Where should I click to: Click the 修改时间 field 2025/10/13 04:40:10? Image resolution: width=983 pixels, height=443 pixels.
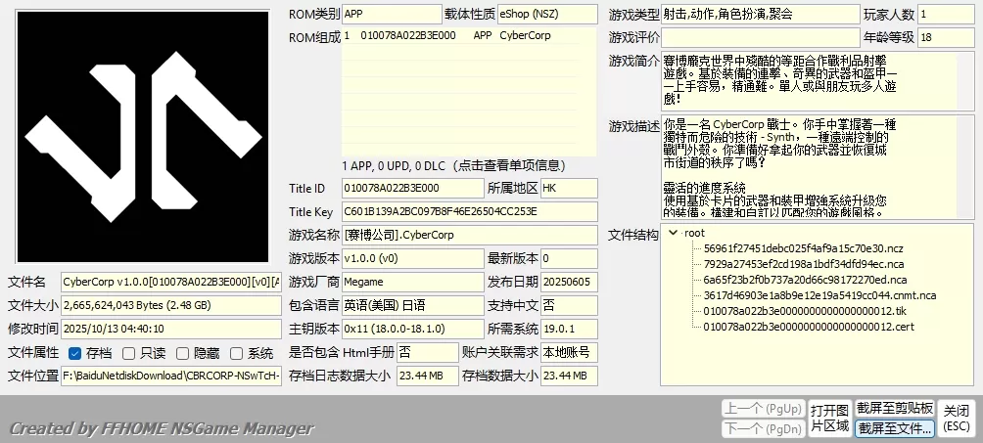tap(171, 329)
